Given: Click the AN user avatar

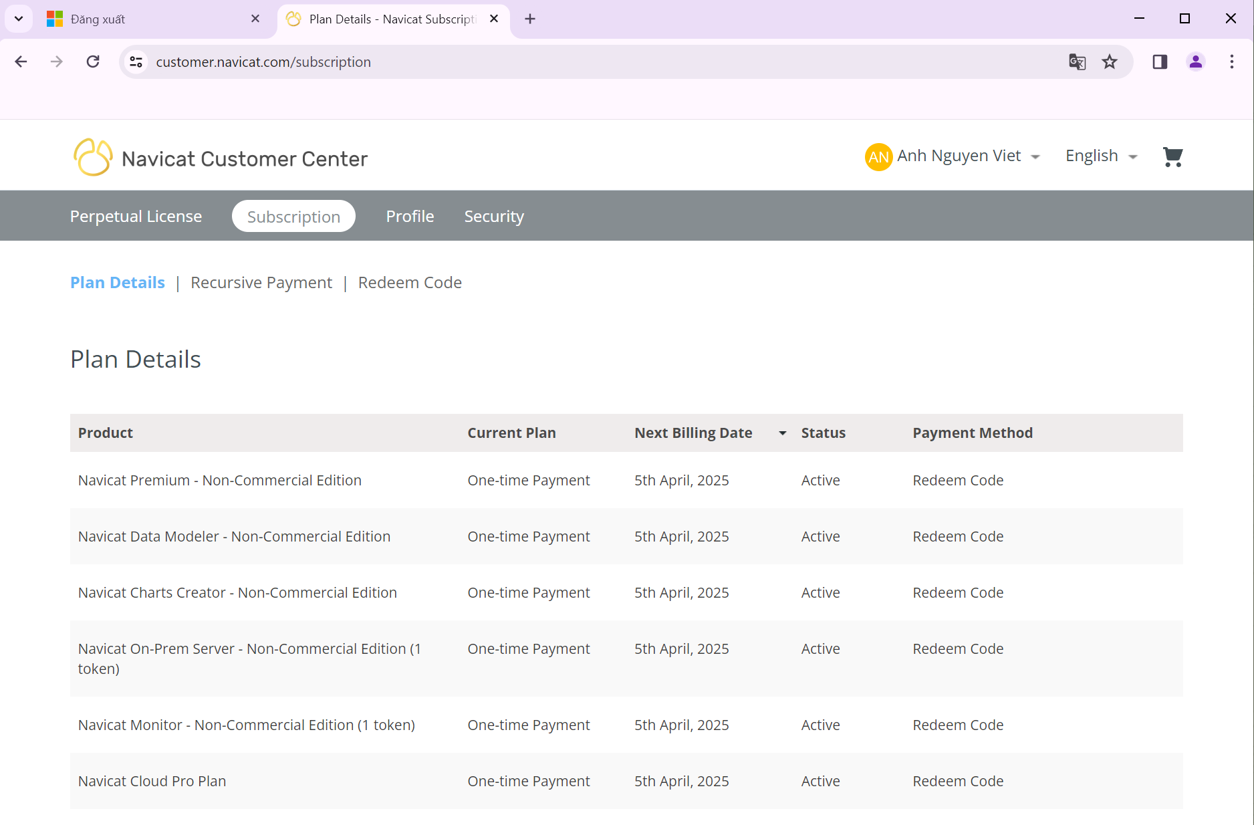Looking at the screenshot, I should coord(878,157).
